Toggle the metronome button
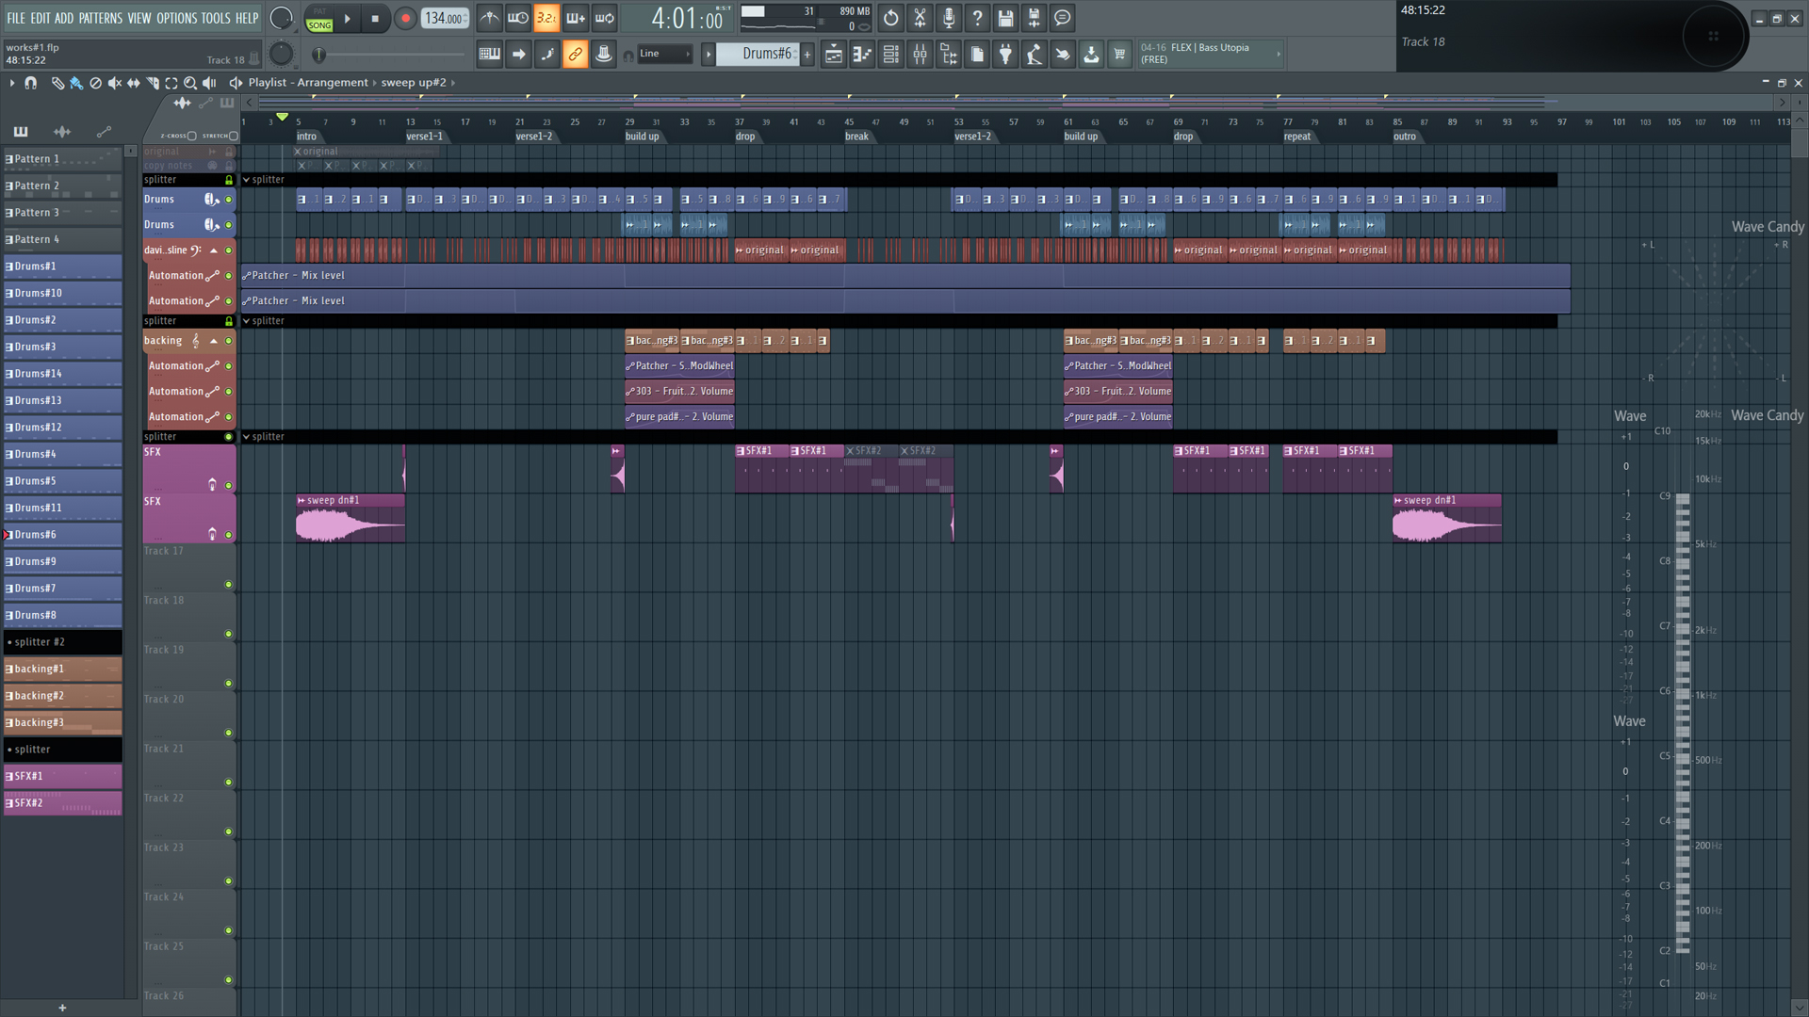The height and width of the screenshot is (1017, 1809). click(x=489, y=18)
